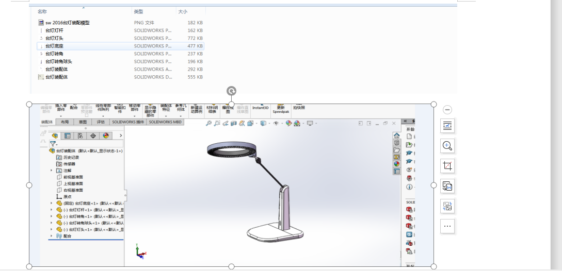This screenshot has width=562, height=271.
Task: Select the ConfigurationManager tab icon
Action: pos(81,135)
